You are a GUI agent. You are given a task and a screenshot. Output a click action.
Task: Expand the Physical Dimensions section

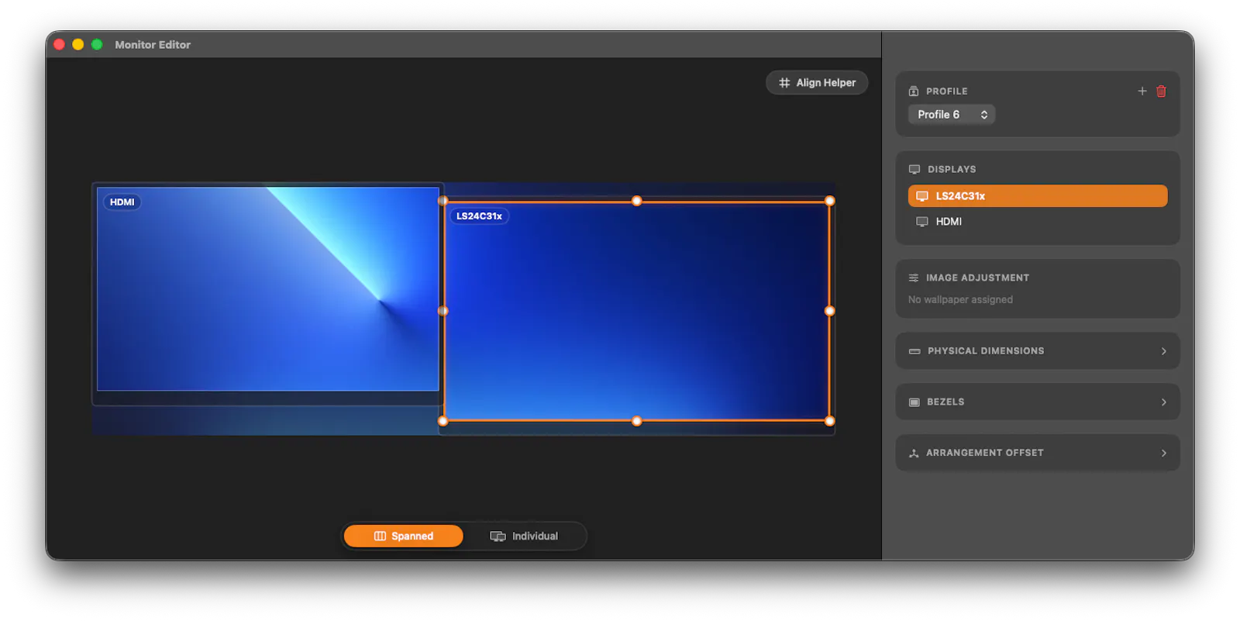click(x=1037, y=350)
